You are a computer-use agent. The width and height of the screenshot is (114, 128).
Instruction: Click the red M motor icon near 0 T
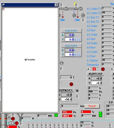point(71,84)
